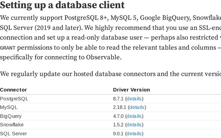The height and width of the screenshot is (138, 221).
Task: Follow the BigQuery driver details link
Action: [134, 116]
